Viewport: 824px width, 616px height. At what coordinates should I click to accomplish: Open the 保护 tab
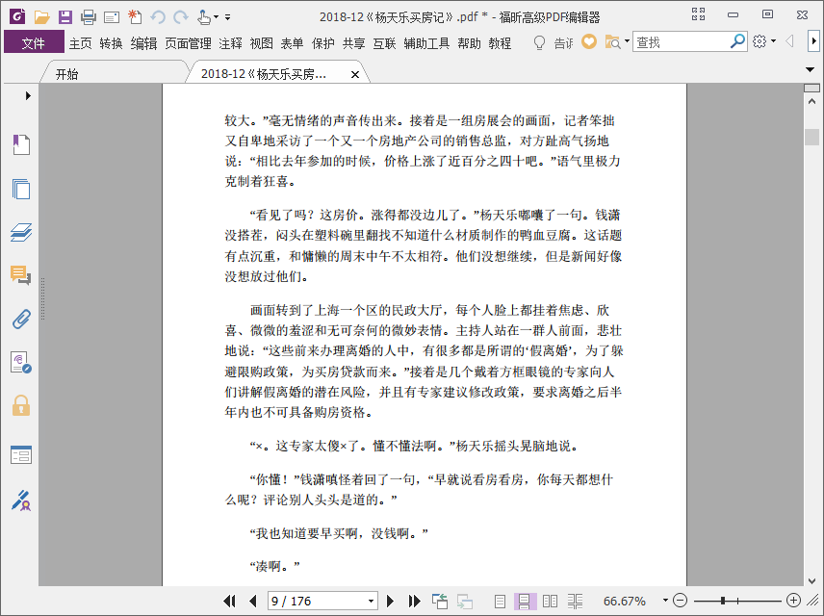click(323, 43)
